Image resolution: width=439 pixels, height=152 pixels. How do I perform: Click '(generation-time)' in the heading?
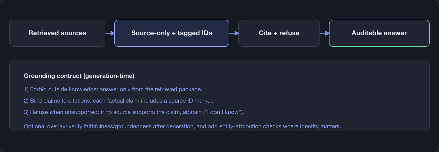(109, 76)
